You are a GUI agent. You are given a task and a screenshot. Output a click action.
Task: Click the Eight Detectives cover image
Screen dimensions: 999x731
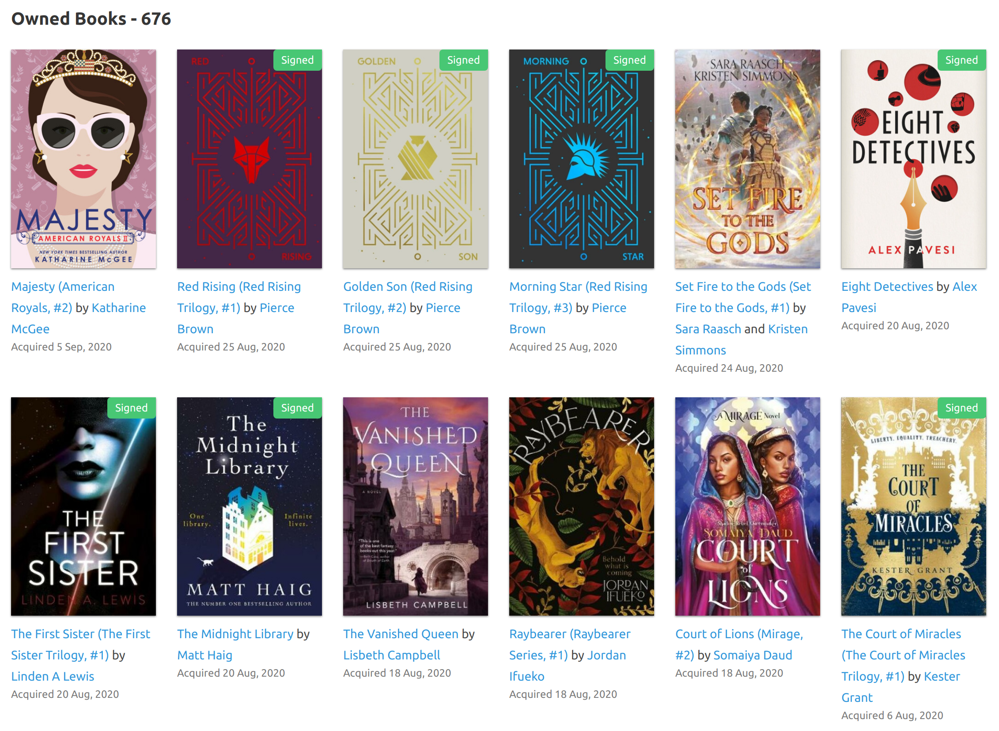914,159
